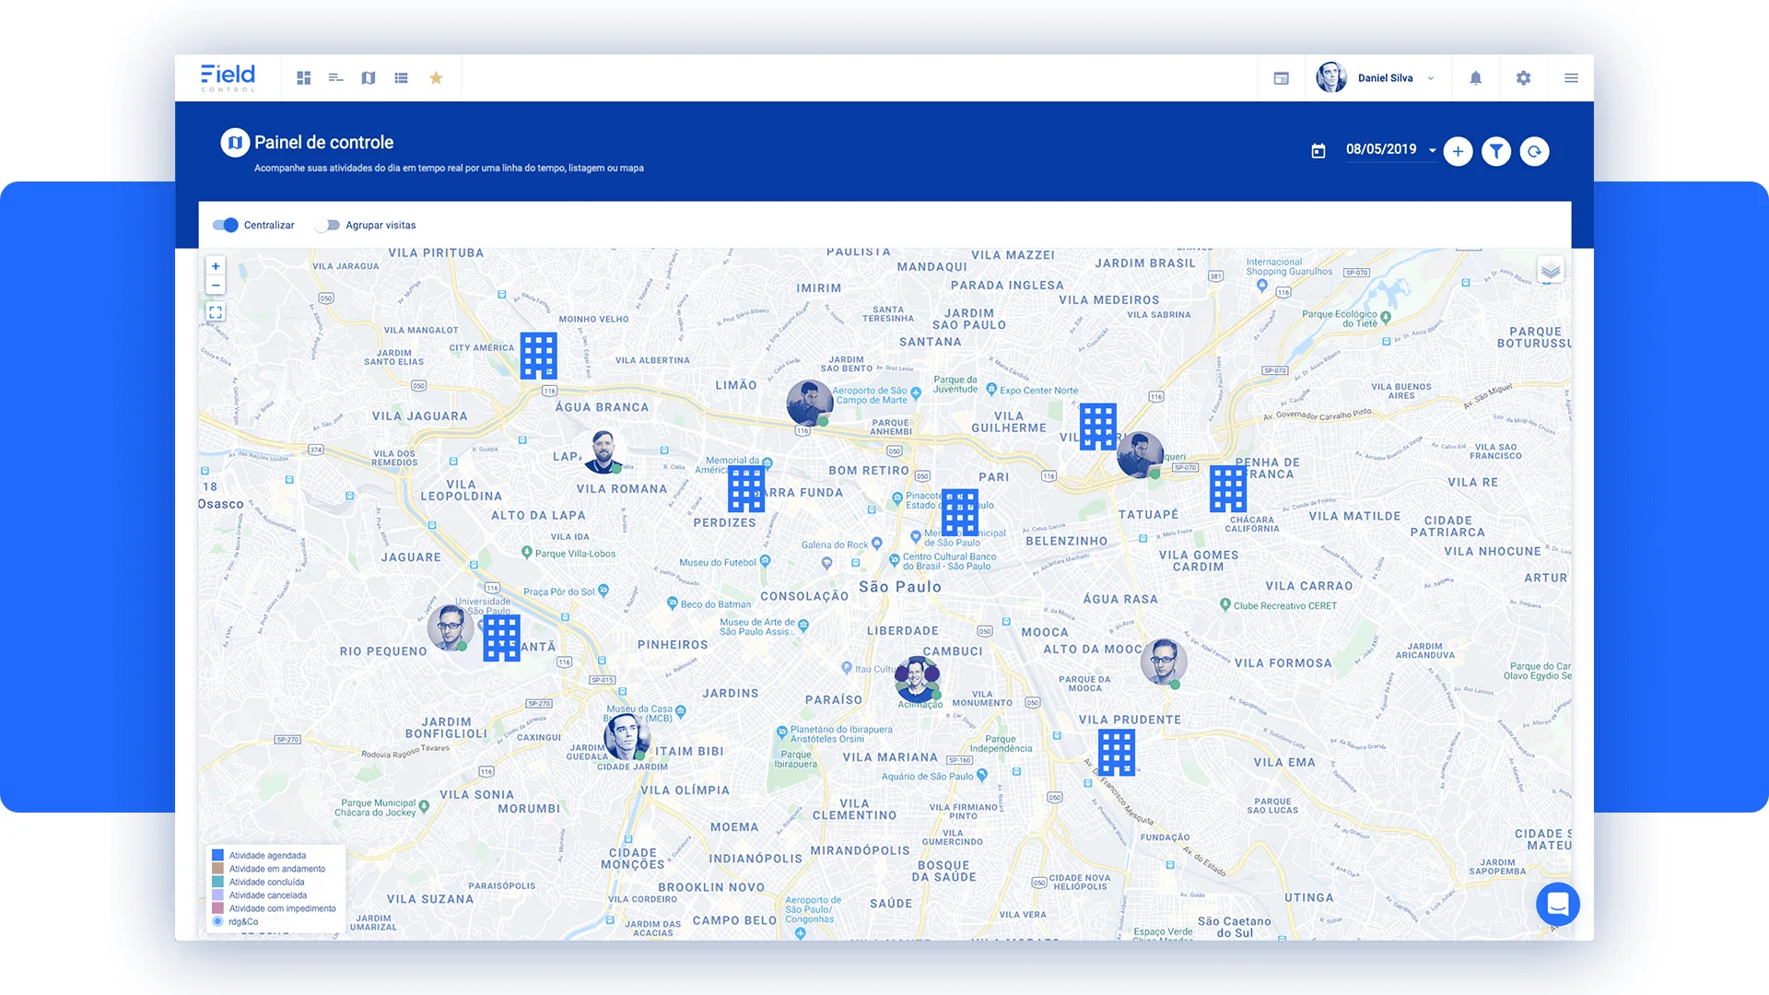
Task: Click the gold favorites star icon
Action: pos(437,78)
